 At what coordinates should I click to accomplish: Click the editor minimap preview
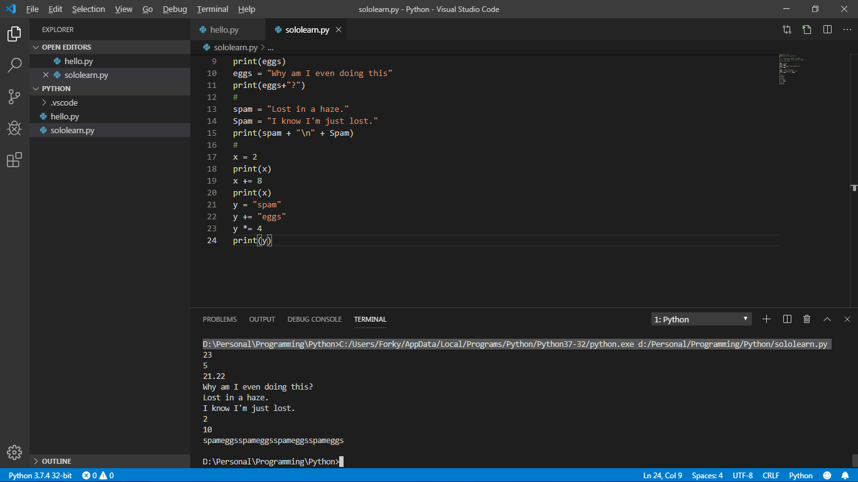(794, 69)
